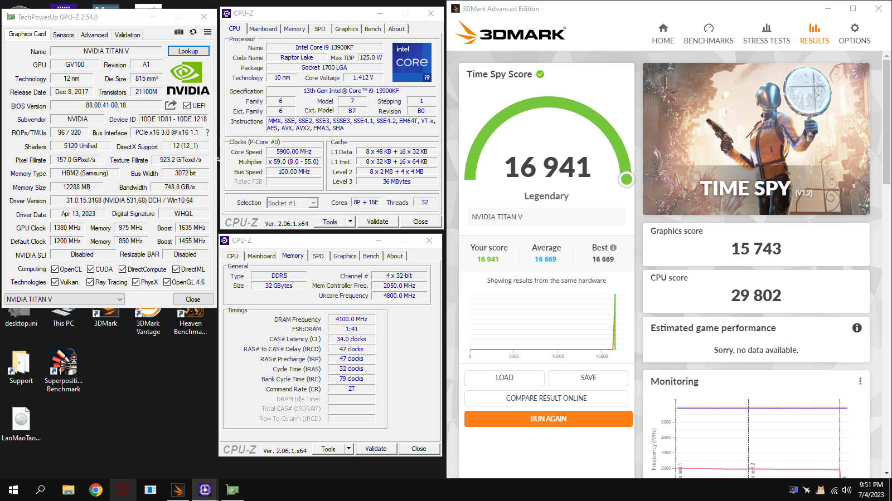Viewport: 892px width, 501px height.
Task: Click the Lookup button in GPU-Z
Action: coord(188,51)
